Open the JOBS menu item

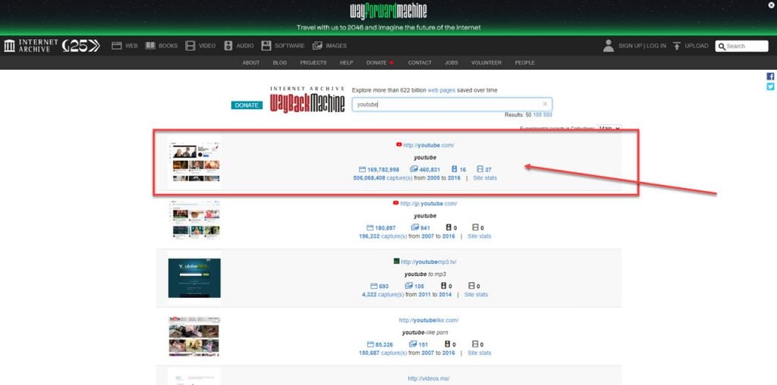click(x=451, y=63)
